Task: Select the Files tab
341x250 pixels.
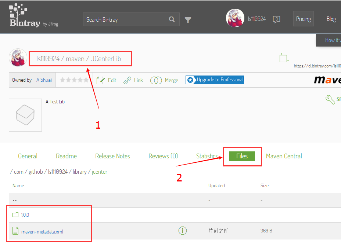Action: (x=242, y=156)
